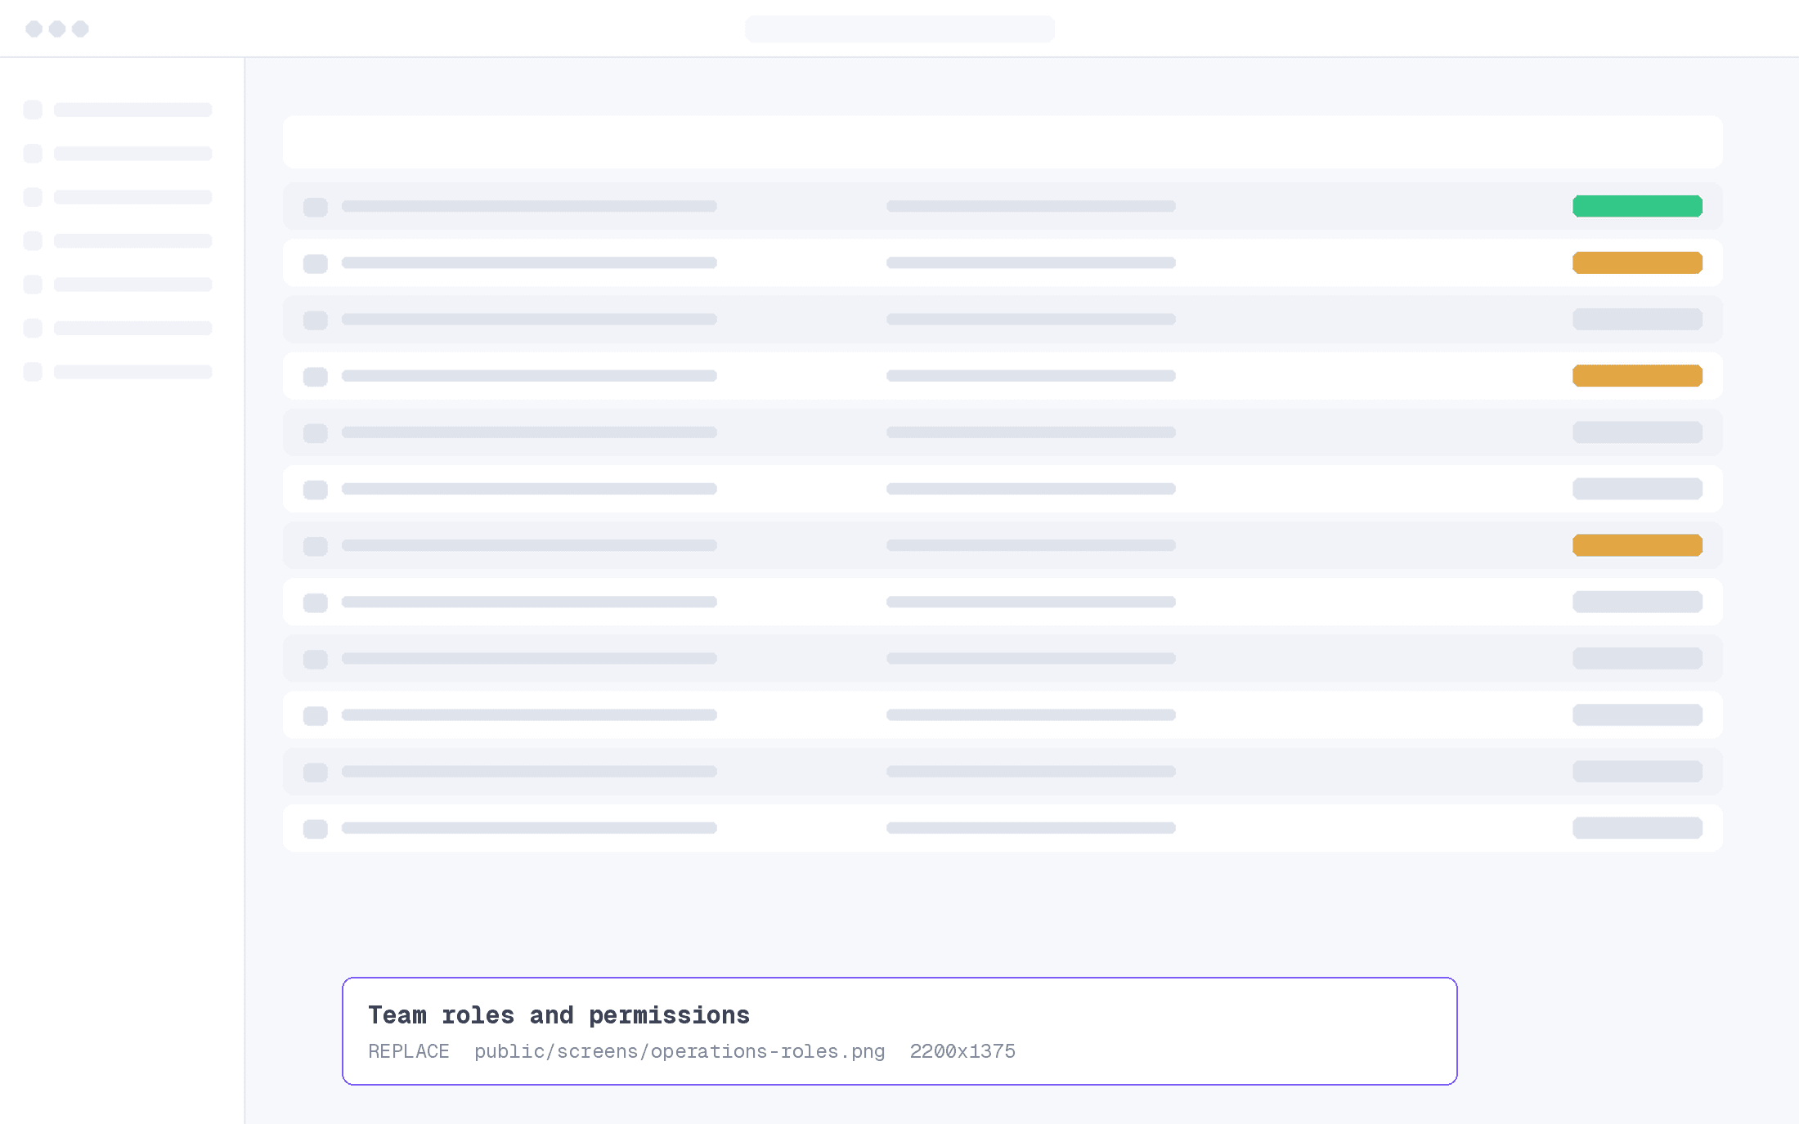Click the "Team roles and permissions" caption title
This screenshot has width=1799, height=1124.
559,1014
